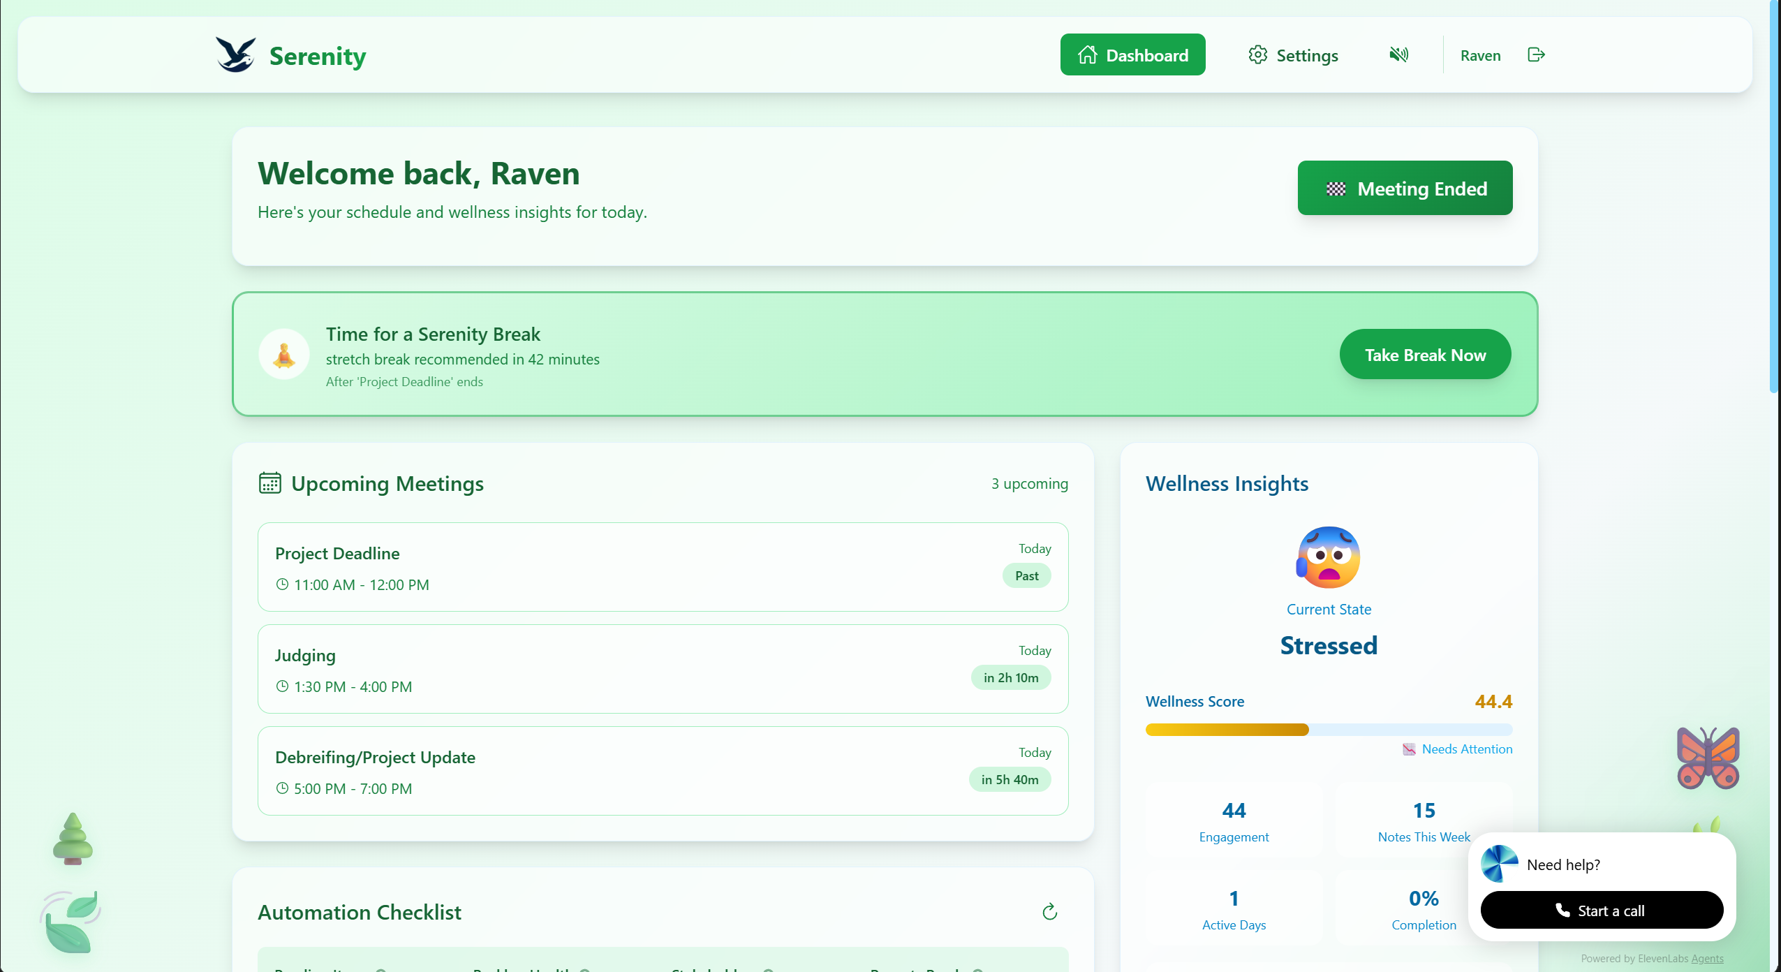Viewport: 1781px width, 972px height.
Task: Refresh the Automation Checklist
Action: (1049, 911)
